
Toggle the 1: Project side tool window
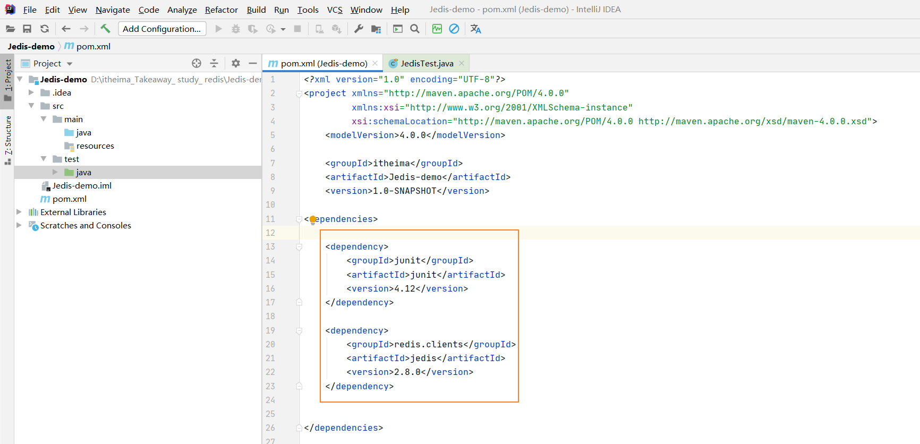point(7,81)
